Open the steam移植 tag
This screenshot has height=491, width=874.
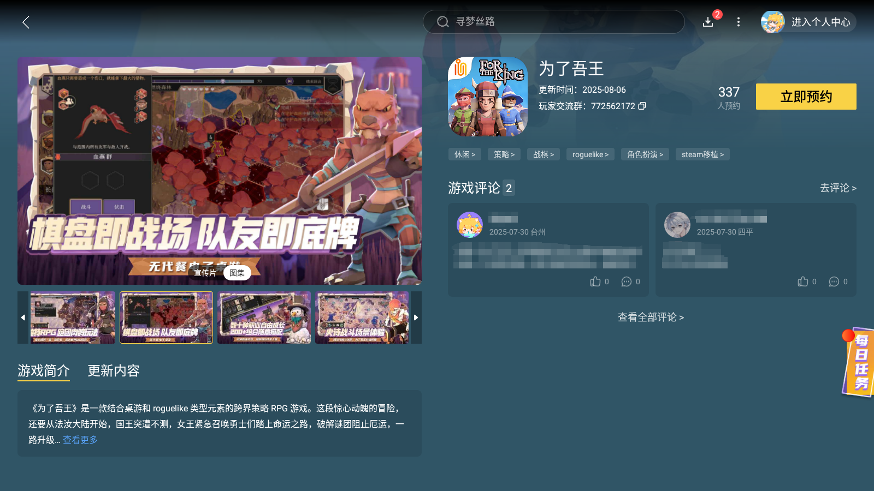click(x=702, y=154)
